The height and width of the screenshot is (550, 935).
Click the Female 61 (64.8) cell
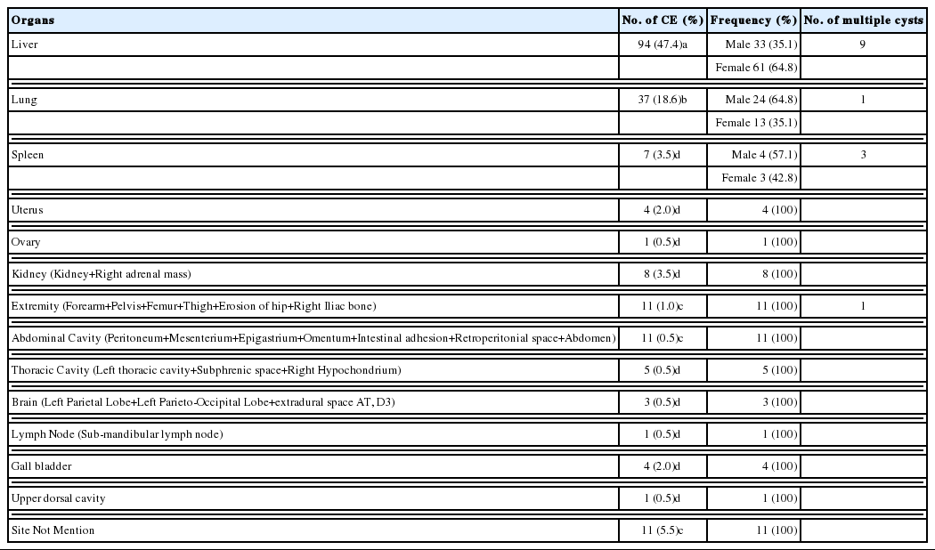pos(757,67)
